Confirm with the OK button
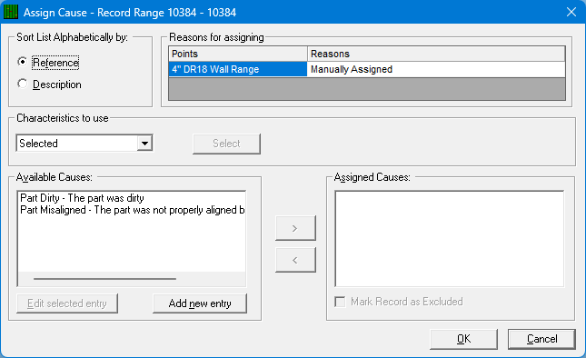586x358 pixels. 463,339
